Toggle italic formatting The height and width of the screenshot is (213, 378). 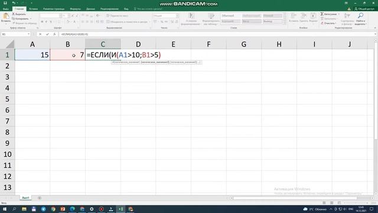click(x=46, y=22)
